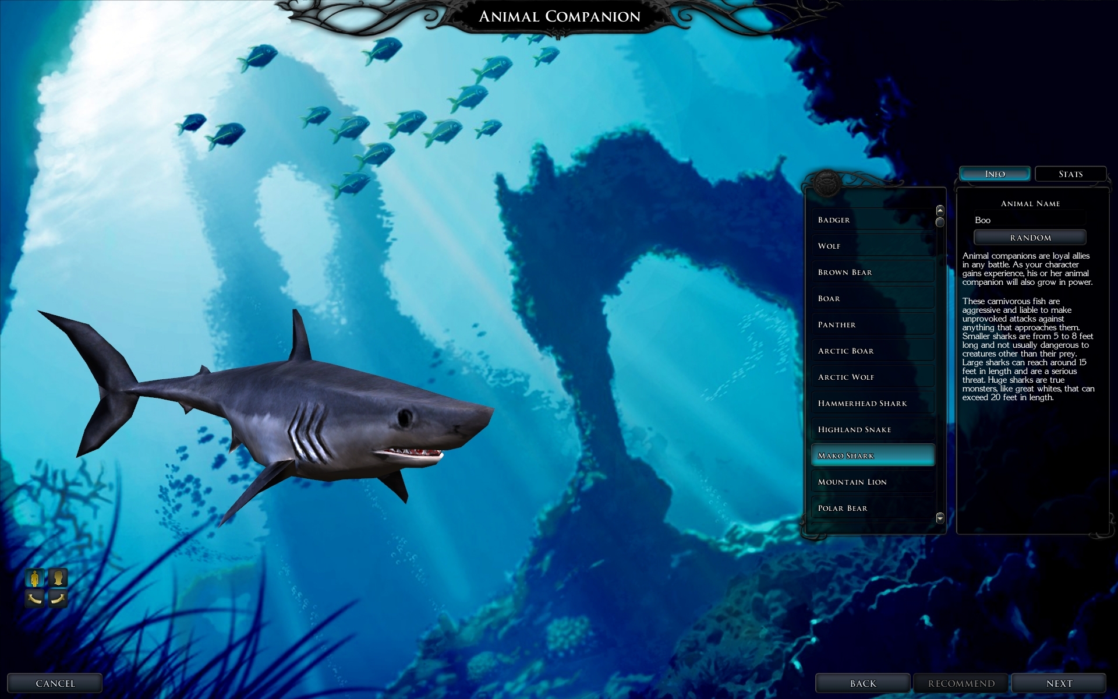Switch to the Info tab

tap(995, 174)
